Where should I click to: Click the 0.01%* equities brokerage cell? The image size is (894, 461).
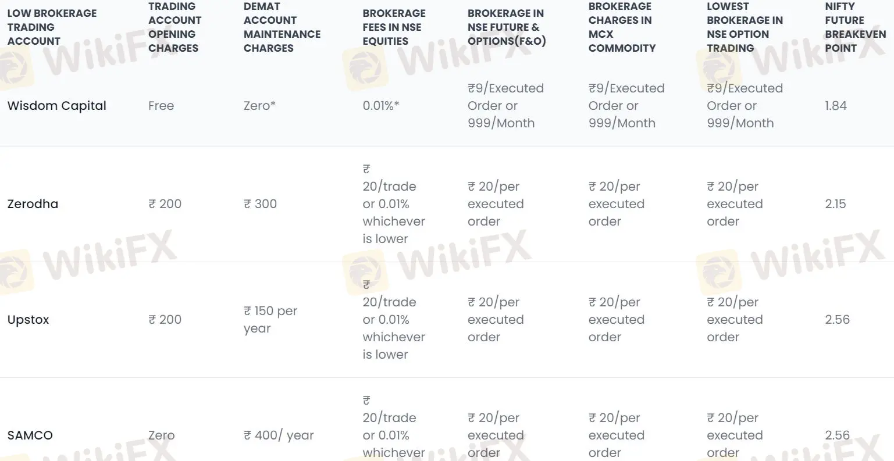coord(380,106)
